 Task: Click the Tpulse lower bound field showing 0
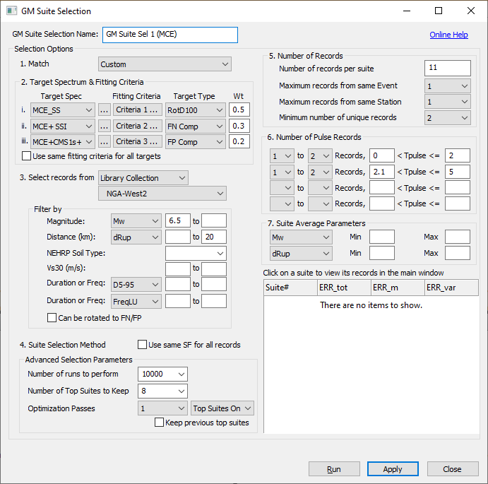click(382, 155)
